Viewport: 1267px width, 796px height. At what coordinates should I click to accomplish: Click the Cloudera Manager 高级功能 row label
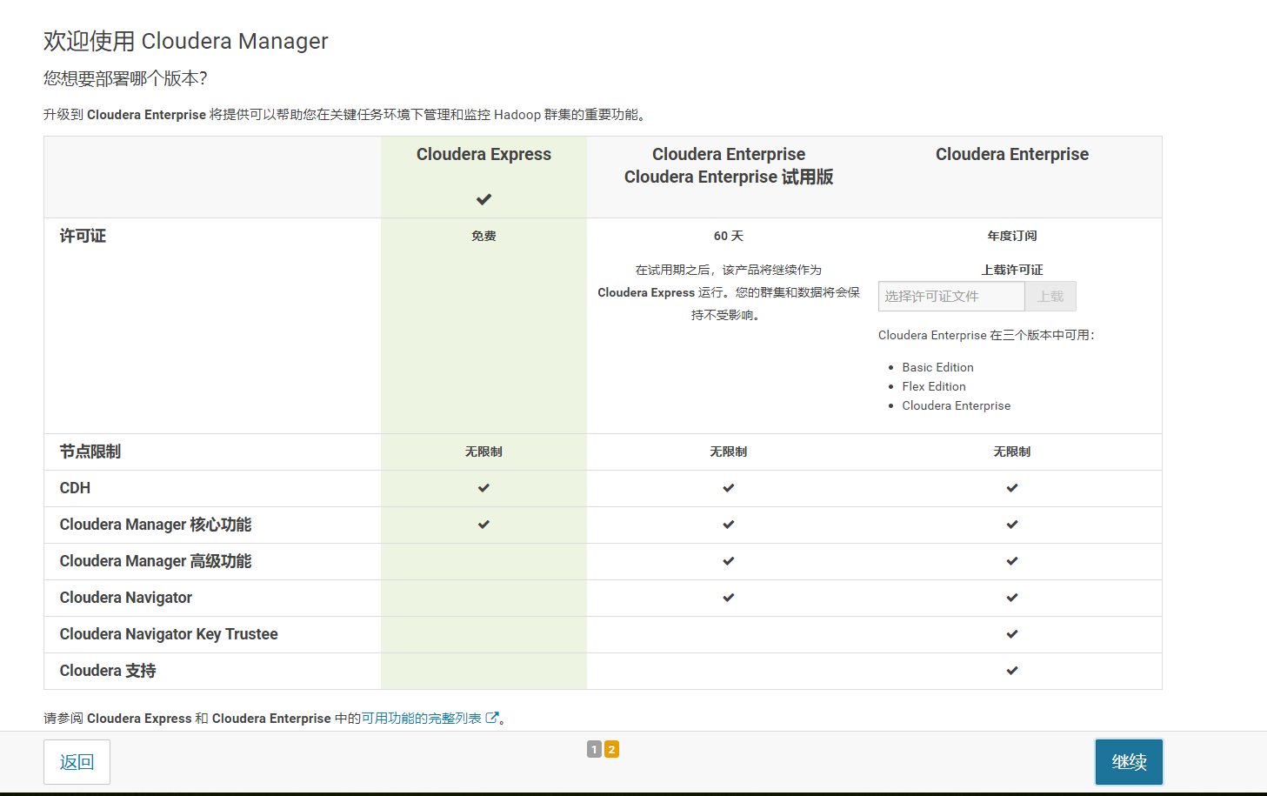coord(156,561)
